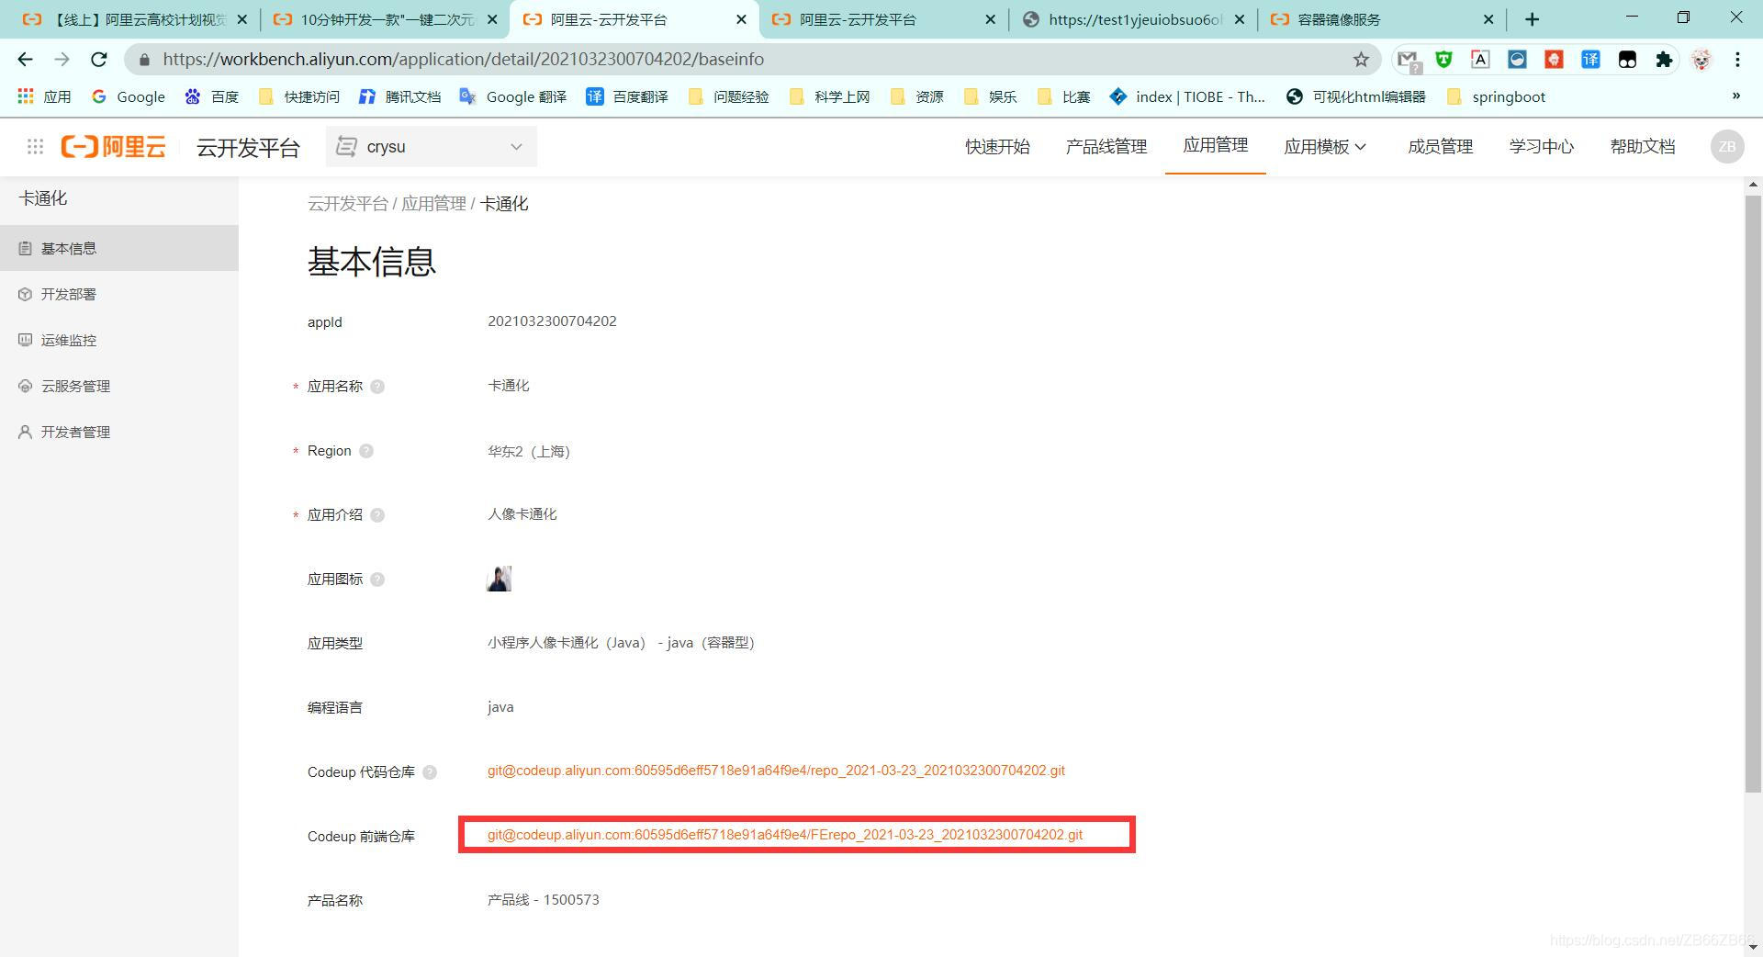Click the scrollbar down arrow

pyautogui.click(x=1753, y=947)
